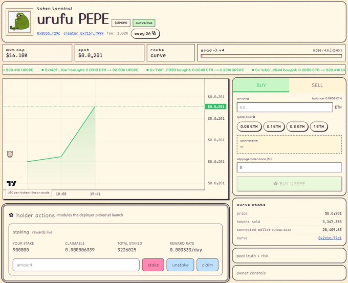Click the green current price label on chart

point(215,107)
